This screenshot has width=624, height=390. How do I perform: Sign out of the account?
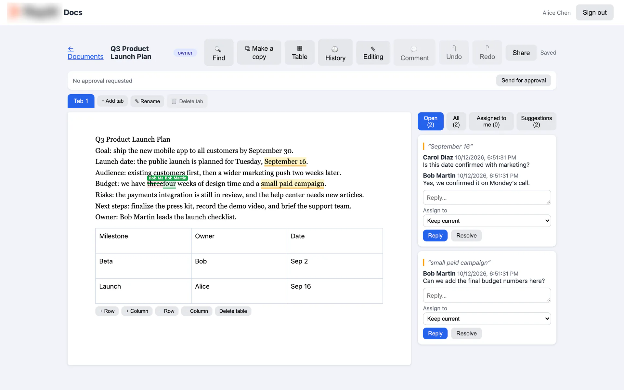(594, 12)
